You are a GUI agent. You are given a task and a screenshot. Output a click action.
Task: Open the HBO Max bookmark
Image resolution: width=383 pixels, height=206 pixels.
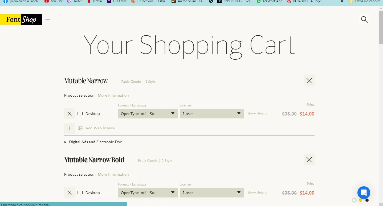pos(117,1)
